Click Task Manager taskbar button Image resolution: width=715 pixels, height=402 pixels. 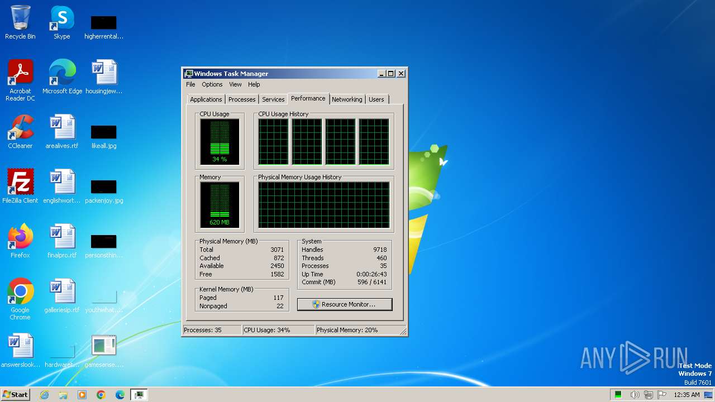139,395
